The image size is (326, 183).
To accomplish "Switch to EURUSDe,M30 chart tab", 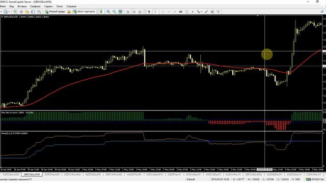I will pyautogui.click(x=11, y=174).
